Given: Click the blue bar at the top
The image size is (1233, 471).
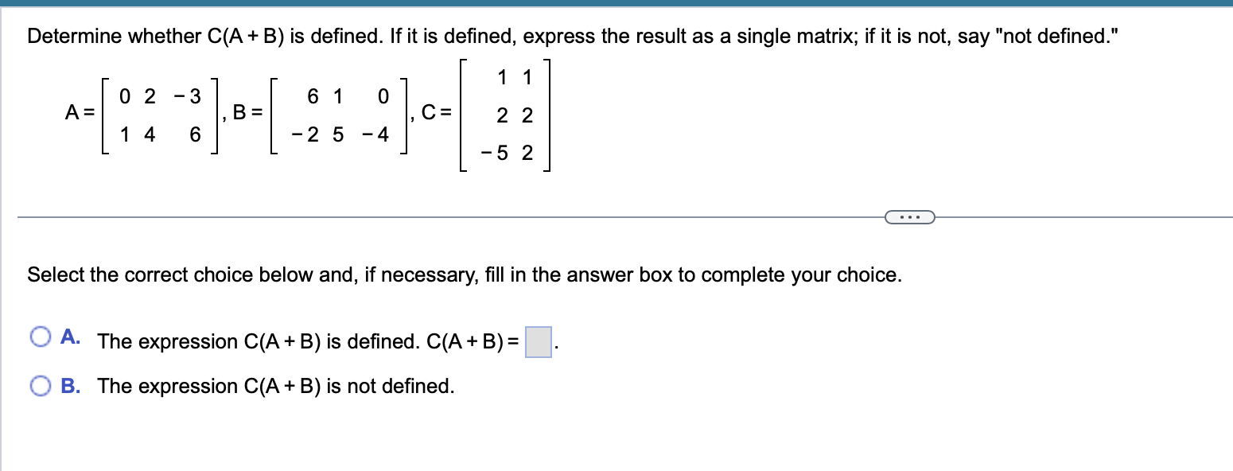Looking at the screenshot, I should (616, 3).
